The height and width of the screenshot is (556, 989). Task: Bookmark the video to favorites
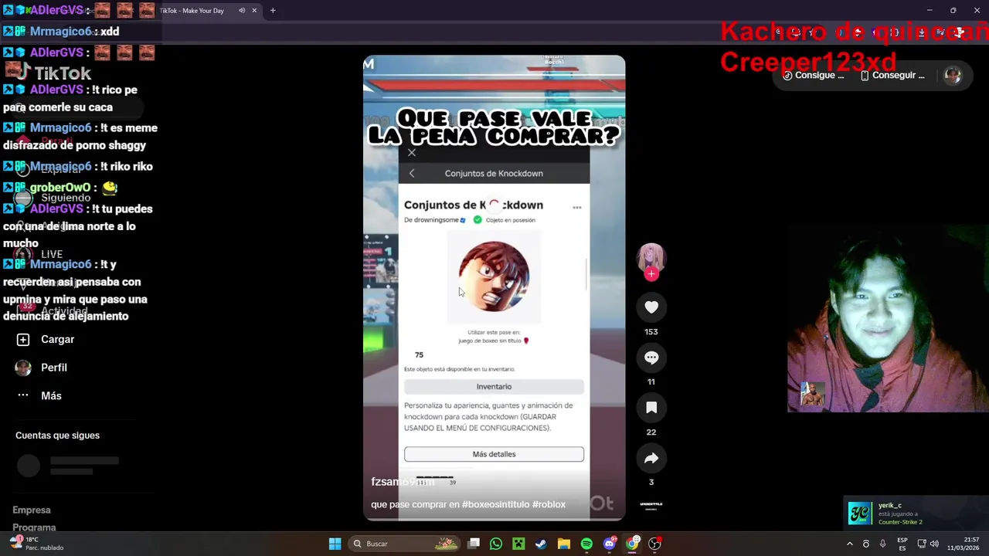click(x=651, y=408)
